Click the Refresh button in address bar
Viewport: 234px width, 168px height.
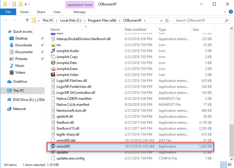tap(167, 20)
